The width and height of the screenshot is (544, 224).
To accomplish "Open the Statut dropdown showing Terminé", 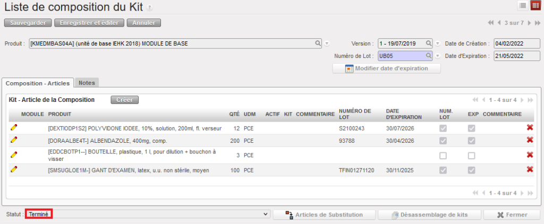I will (147, 214).
